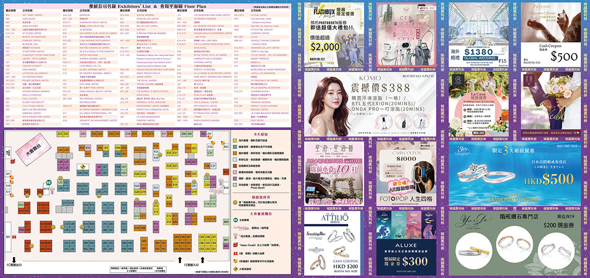This screenshot has height=278, width=590.
Task: Open the Parisine $500 cash coupon
Action: [551, 35]
